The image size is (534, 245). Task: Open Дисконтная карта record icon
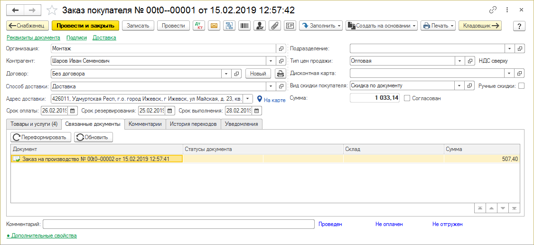point(520,73)
